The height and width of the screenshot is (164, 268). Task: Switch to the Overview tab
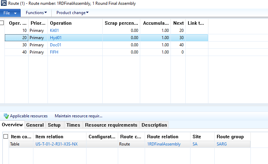pyautogui.click(x=12, y=125)
